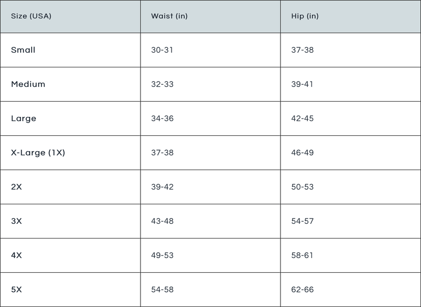Click the Hip (in) column header

(x=305, y=16)
